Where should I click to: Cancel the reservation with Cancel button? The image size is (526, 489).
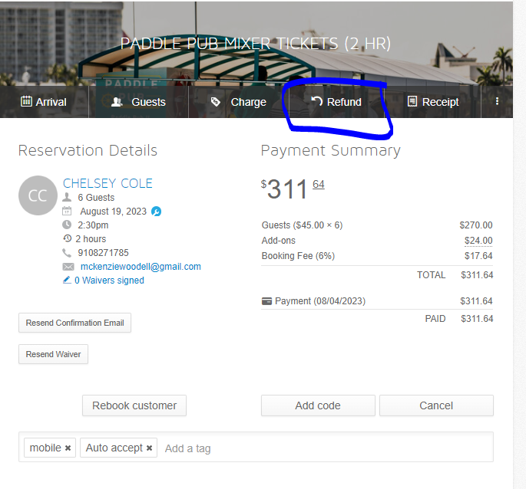coord(436,405)
